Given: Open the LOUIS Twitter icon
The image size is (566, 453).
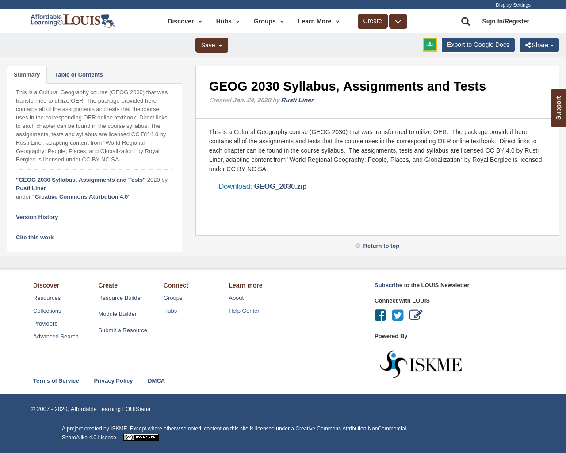Looking at the screenshot, I should 398,315.
